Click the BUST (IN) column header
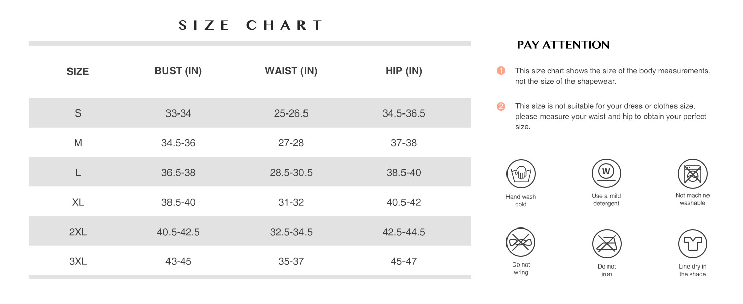The width and height of the screenshot is (743, 304). point(178,71)
